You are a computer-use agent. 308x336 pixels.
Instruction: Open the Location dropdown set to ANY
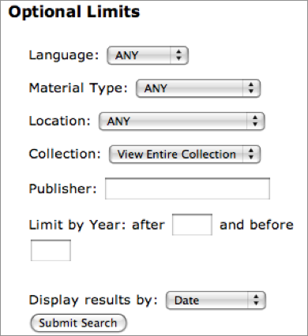[182, 121]
